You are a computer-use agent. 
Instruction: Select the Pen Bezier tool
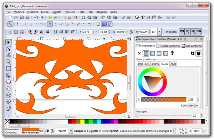pos(9,108)
